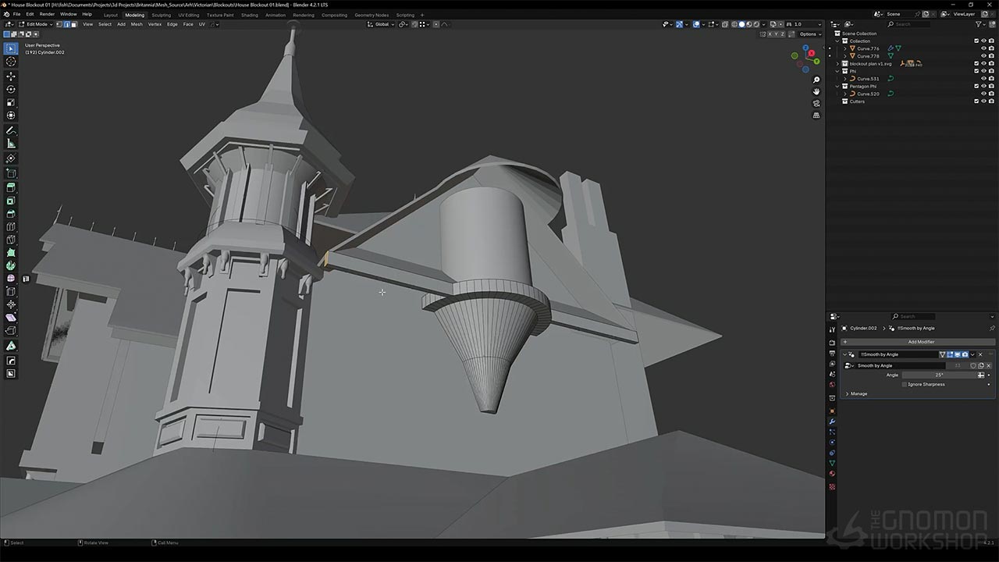Switch to face select mode

tap(74, 24)
